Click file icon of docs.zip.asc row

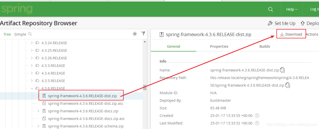tap(44, 119)
